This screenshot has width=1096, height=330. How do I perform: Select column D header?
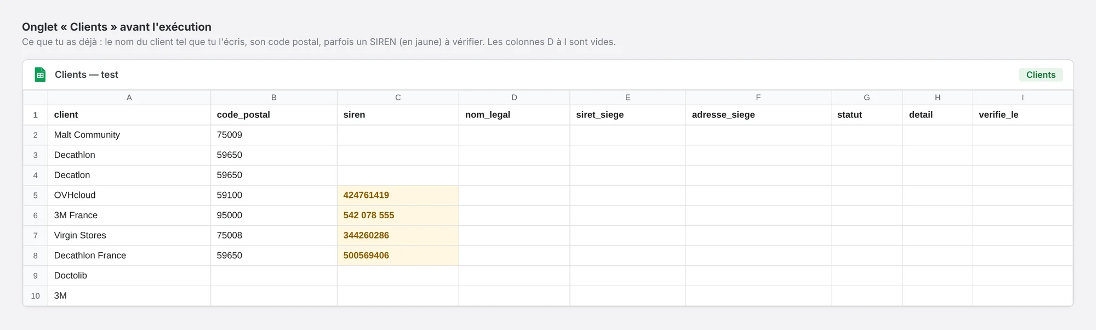515,98
